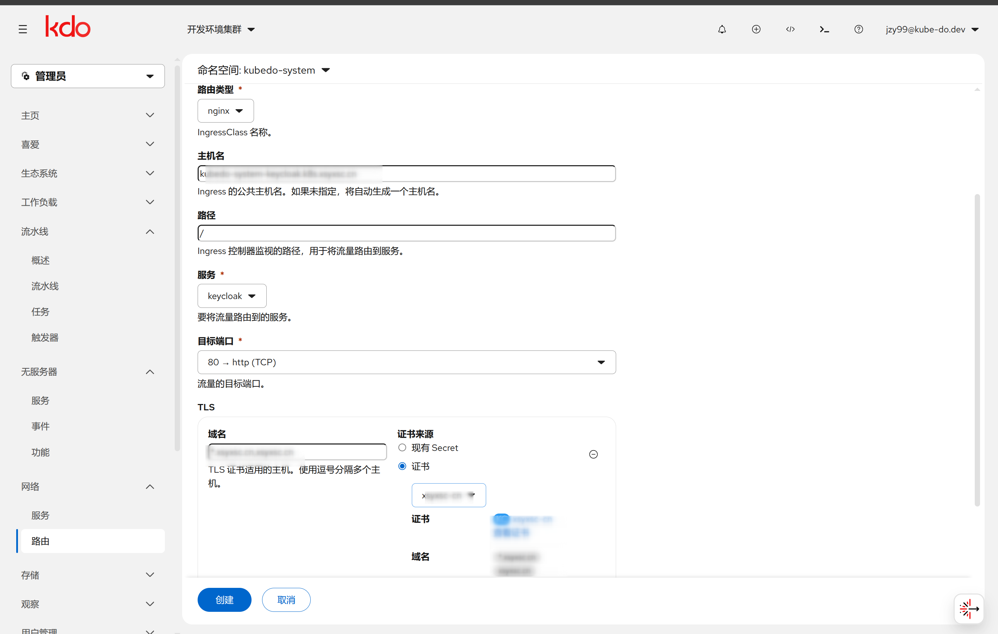Open the 管理员 perspective switcher
Image resolution: width=998 pixels, height=634 pixels.
(88, 76)
